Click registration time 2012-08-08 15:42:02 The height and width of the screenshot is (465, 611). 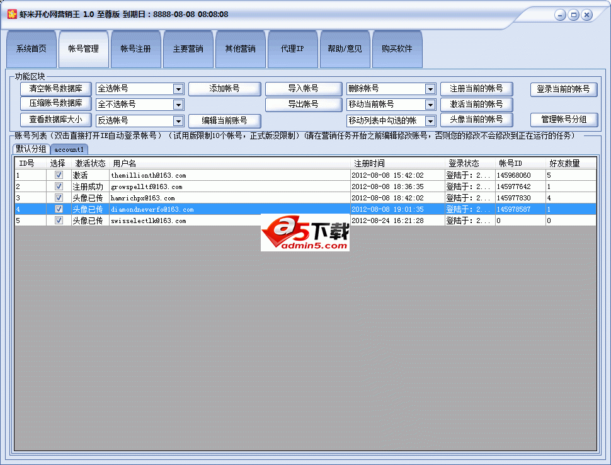[388, 175]
